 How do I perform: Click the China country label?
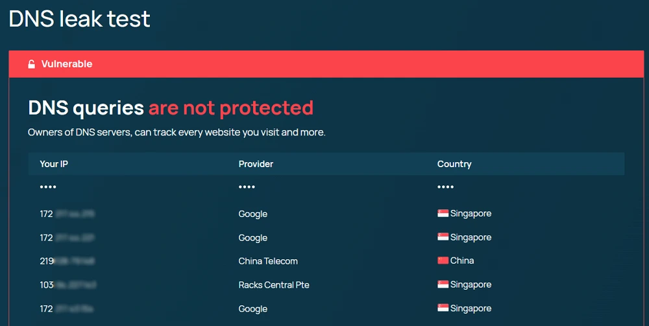point(462,261)
